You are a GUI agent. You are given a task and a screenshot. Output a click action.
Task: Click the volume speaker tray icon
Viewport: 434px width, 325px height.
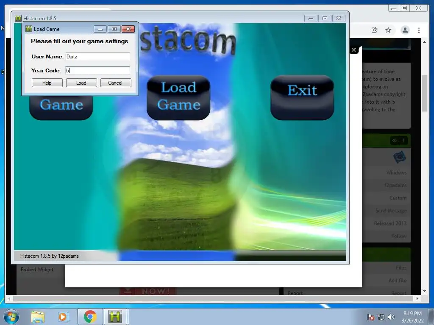pos(391,317)
